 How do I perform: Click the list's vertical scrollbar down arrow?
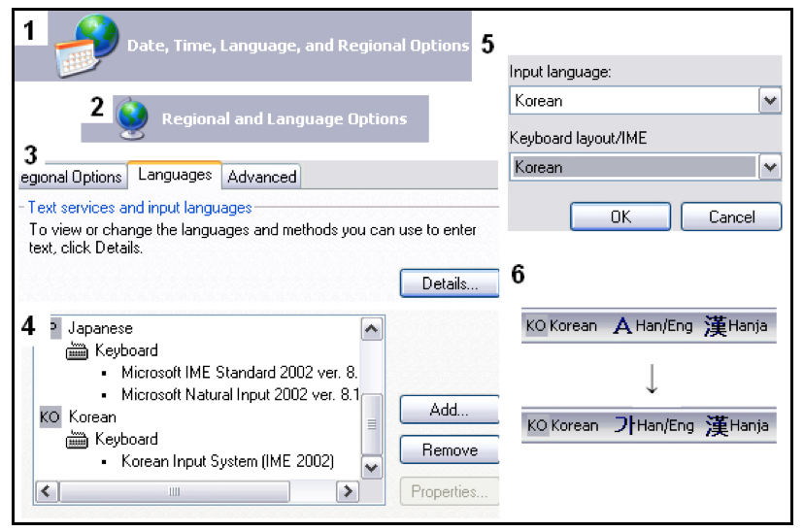[372, 467]
